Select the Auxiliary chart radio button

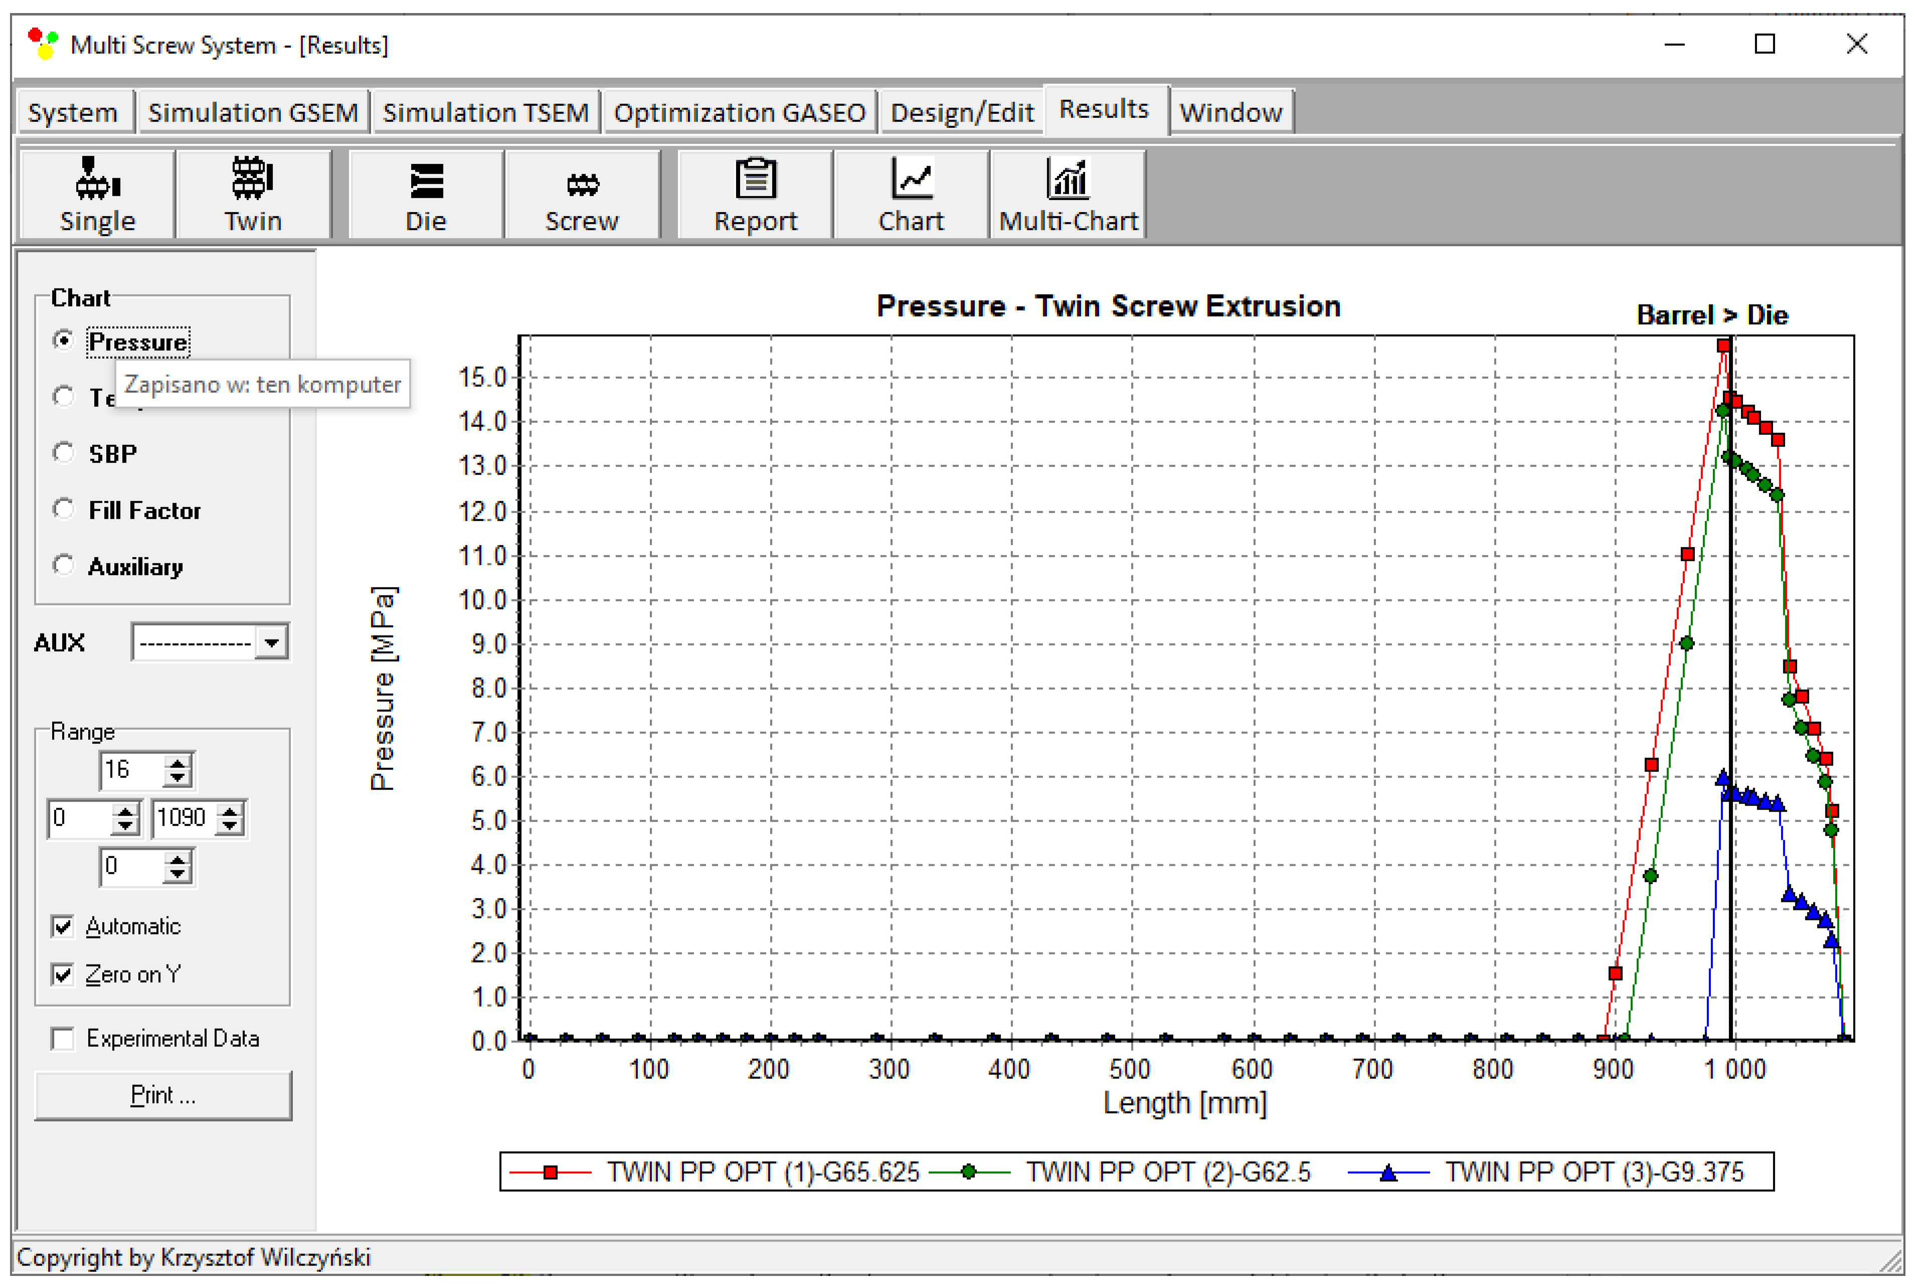tap(63, 565)
